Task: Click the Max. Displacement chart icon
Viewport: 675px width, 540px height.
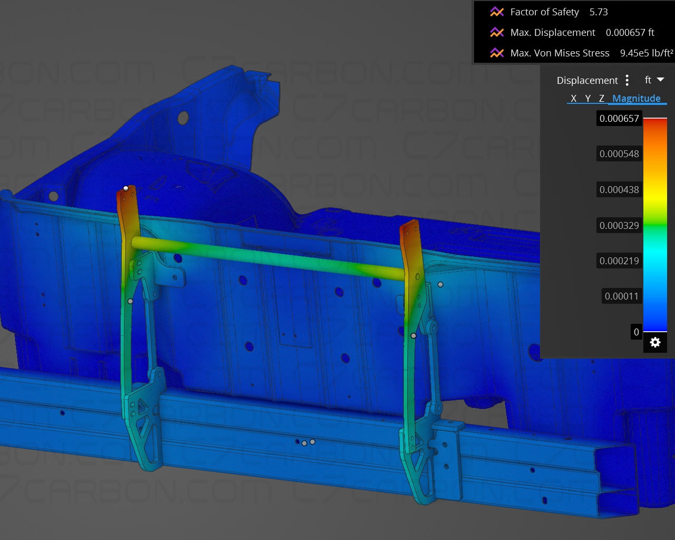Action: [496, 32]
